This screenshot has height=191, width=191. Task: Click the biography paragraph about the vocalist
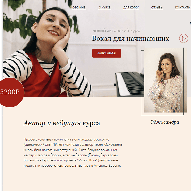tap(73, 152)
